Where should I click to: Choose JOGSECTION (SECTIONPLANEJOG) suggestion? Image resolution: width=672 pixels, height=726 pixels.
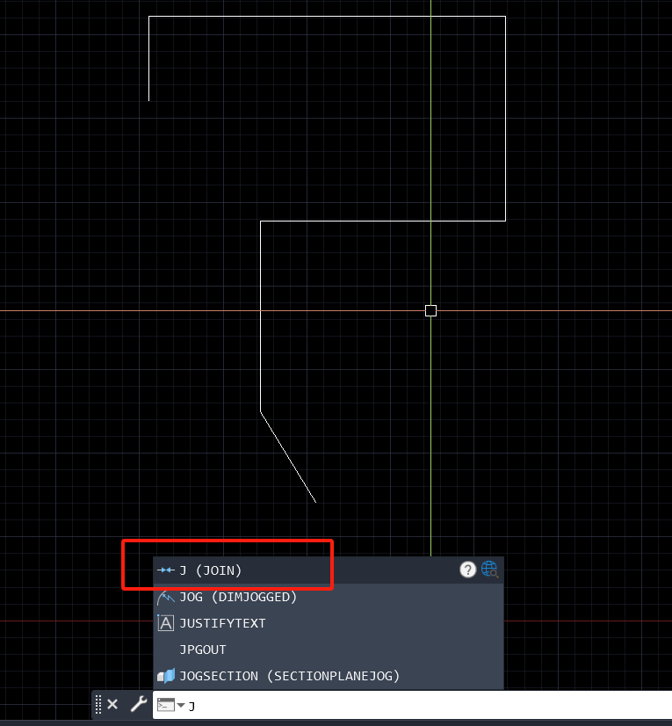click(289, 676)
